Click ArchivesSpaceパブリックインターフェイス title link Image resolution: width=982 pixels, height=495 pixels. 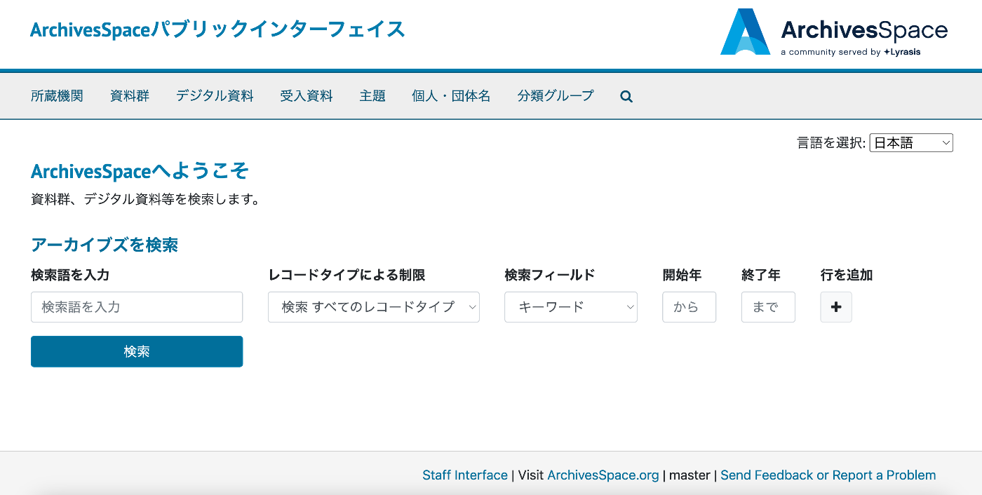(218, 30)
